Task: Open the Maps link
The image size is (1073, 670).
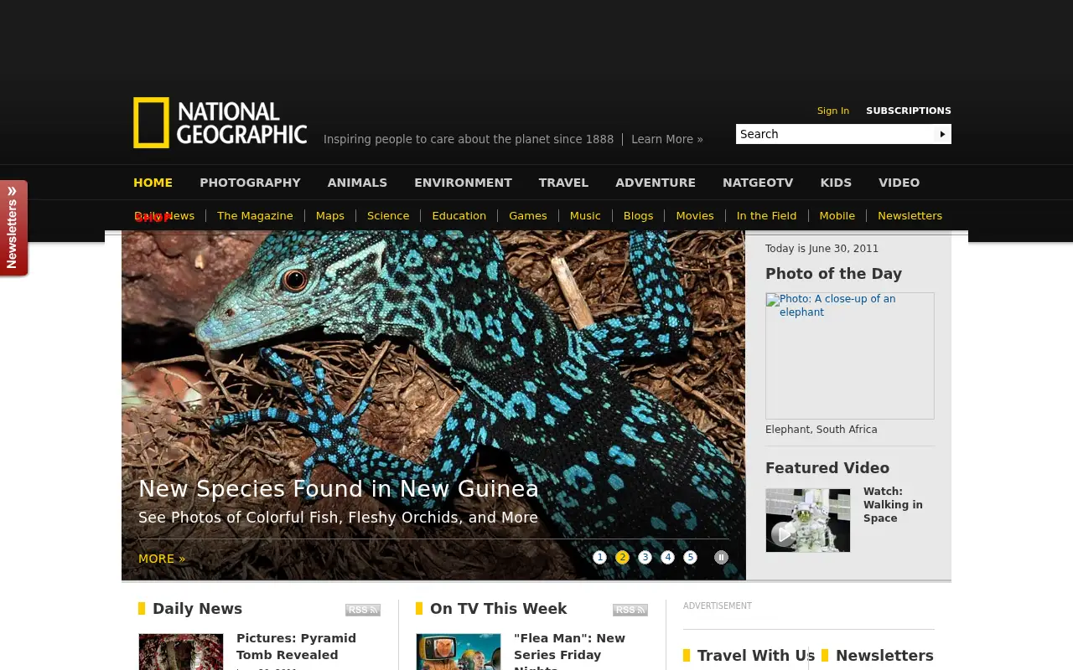Action: pos(330,216)
